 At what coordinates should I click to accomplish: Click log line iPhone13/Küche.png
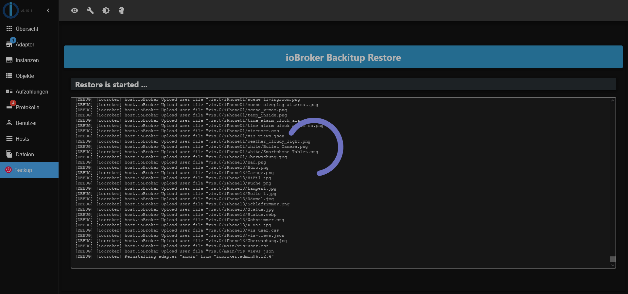pos(173,183)
